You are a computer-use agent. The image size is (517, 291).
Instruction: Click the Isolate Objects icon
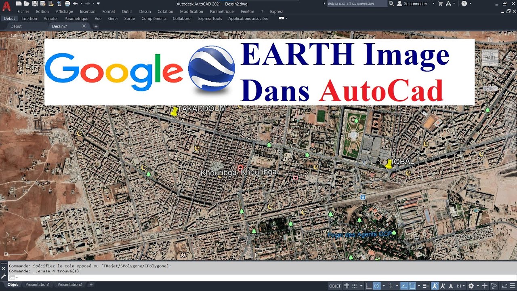[x=494, y=286]
